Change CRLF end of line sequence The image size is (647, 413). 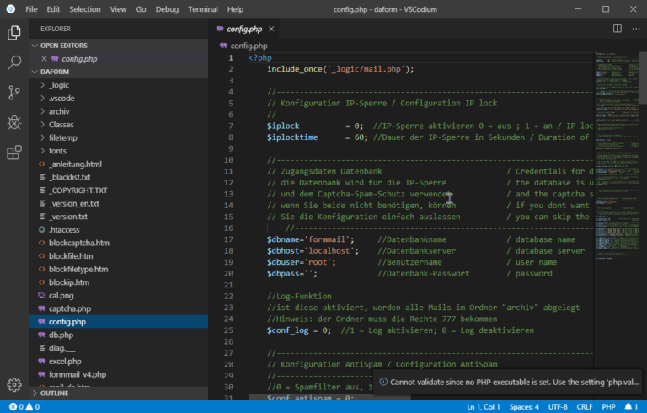pyautogui.click(x=585, y=407)
